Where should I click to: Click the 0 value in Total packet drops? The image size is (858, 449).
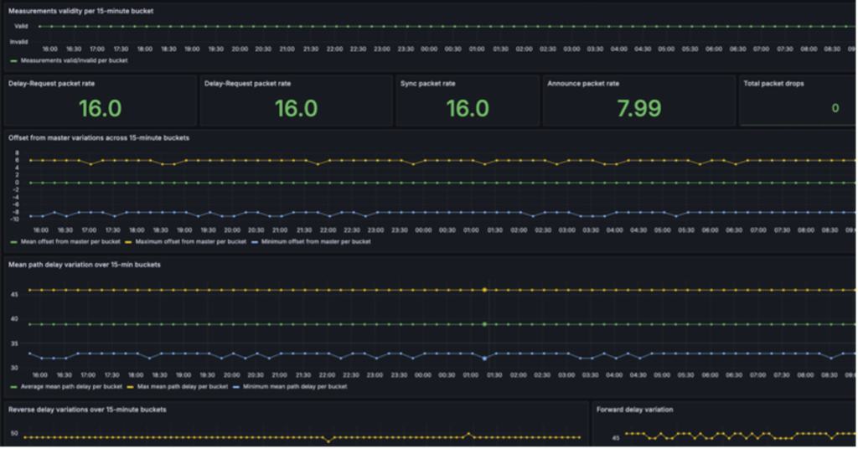tap(835, 108)
